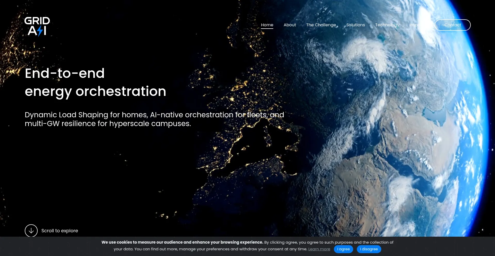Open the Solutions menu item
Screen dimensions: 495x256
pyautogui.click(x=355, y=25)
